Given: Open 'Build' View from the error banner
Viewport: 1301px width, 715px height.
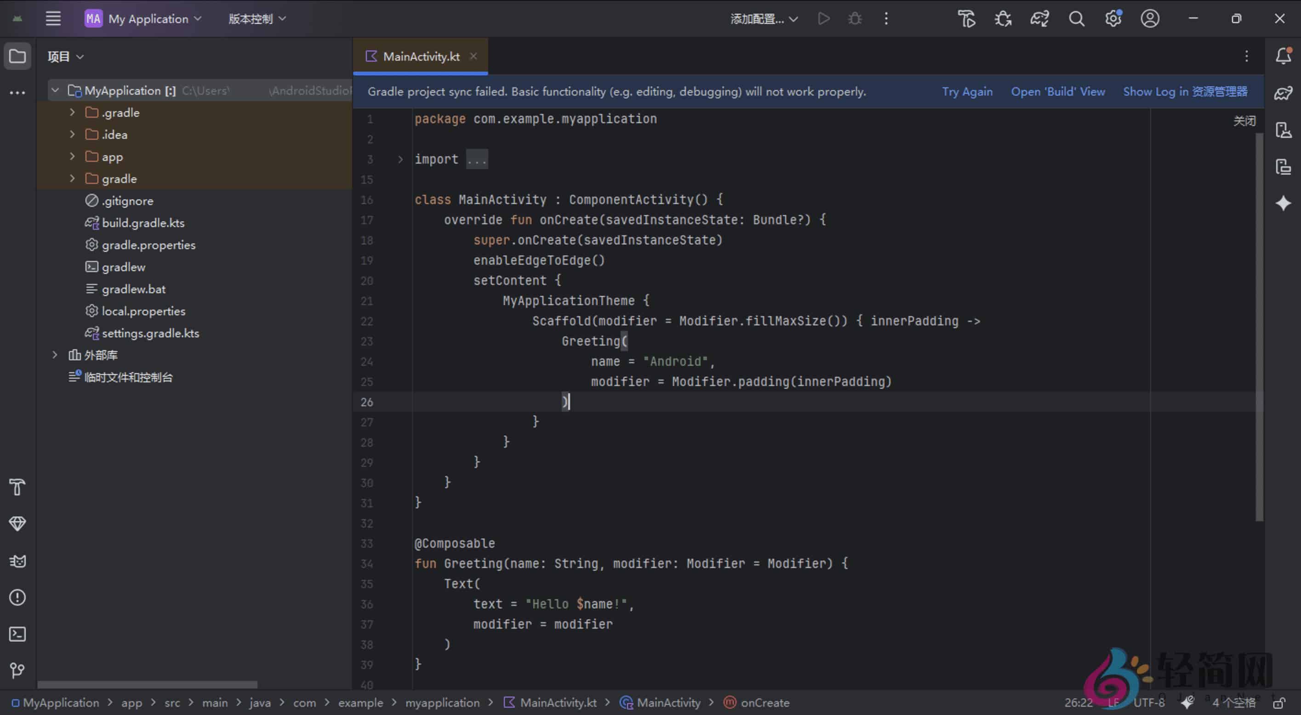Looking at the screenshot, I should (x=1057, y=91).
